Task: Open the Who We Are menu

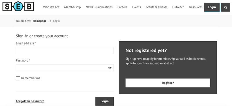Action: pyautogui.click(x=51, y=7)
